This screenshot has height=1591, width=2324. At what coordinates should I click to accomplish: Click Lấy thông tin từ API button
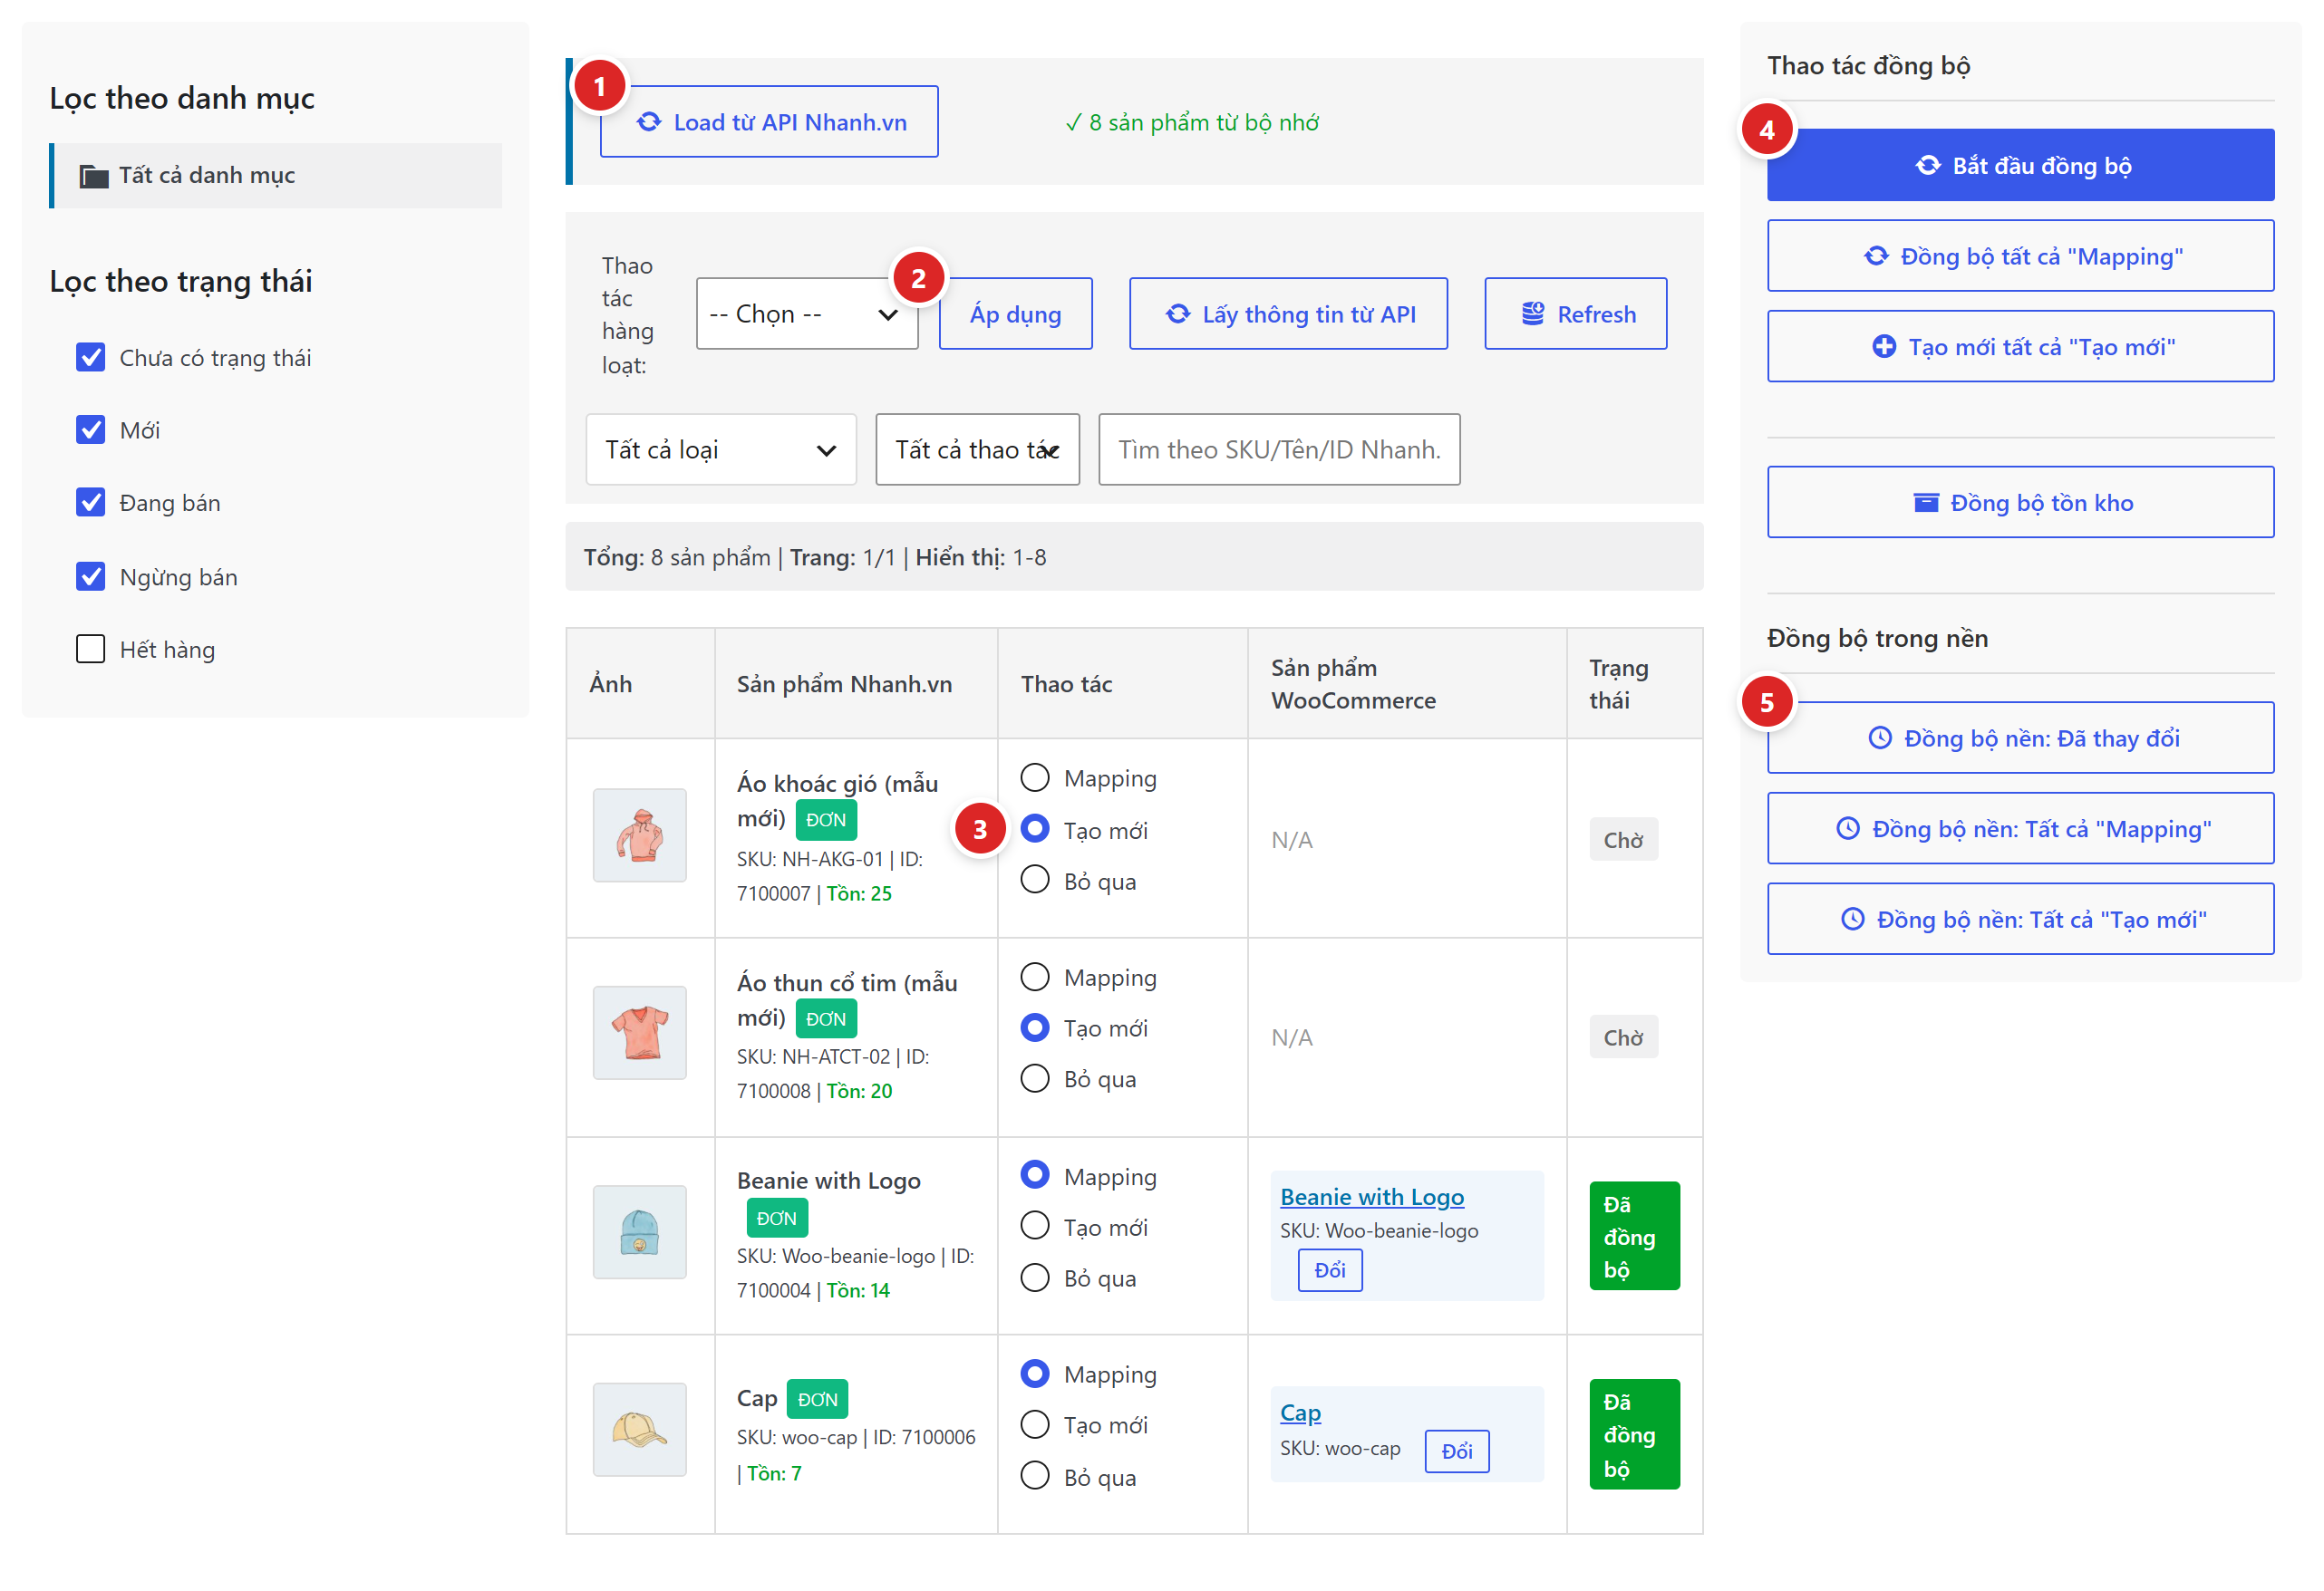pyautogui.click(x=1288, y=313)
